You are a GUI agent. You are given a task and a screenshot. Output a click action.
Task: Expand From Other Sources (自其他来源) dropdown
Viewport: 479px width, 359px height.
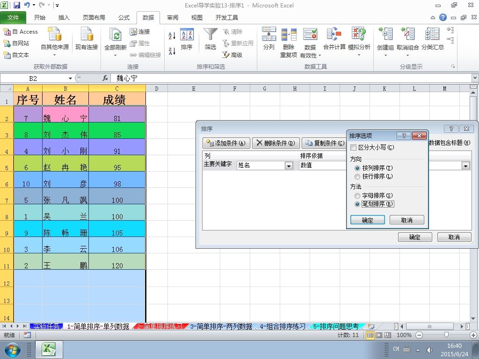(55, 55)
